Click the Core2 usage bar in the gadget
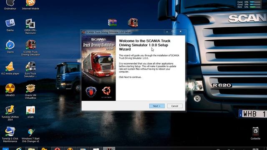 click(x=255, y=5)
